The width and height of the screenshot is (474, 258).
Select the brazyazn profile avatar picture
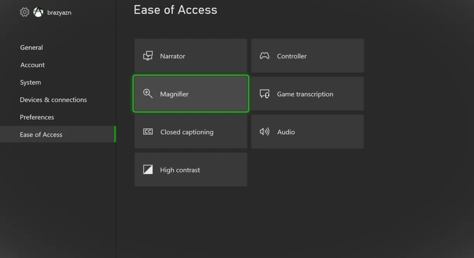click(x=38, y=12)
